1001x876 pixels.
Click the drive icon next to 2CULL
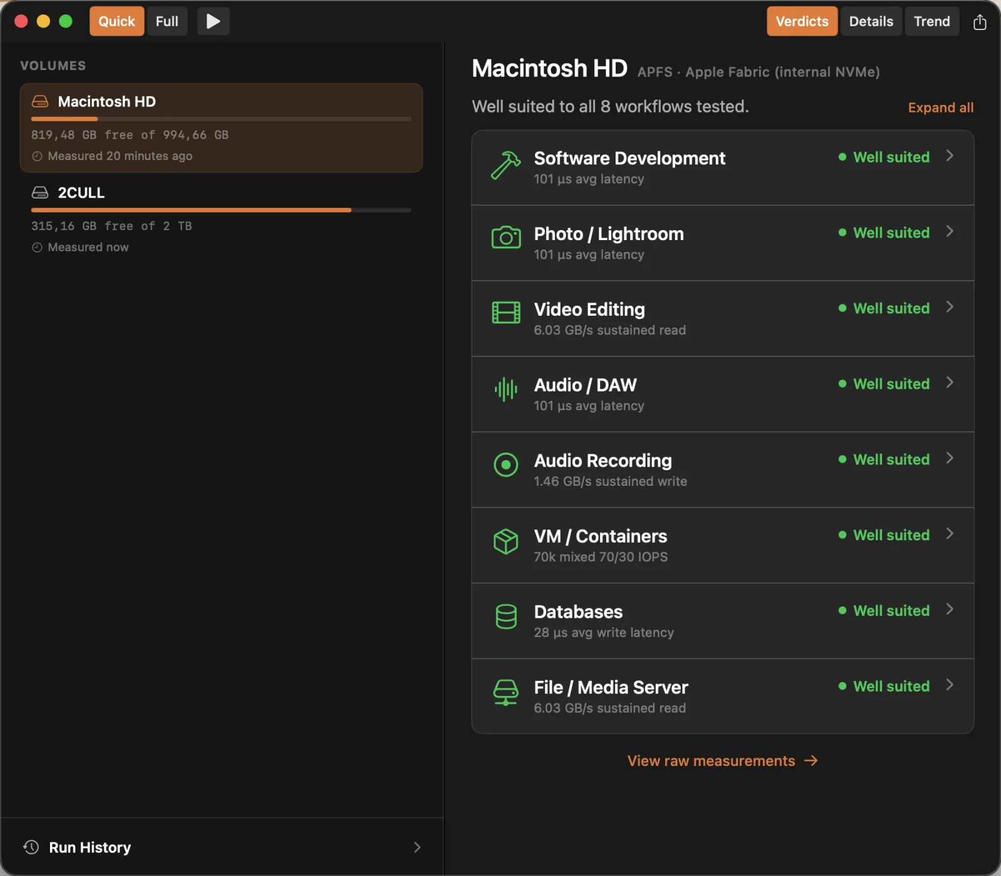point(40,193)
